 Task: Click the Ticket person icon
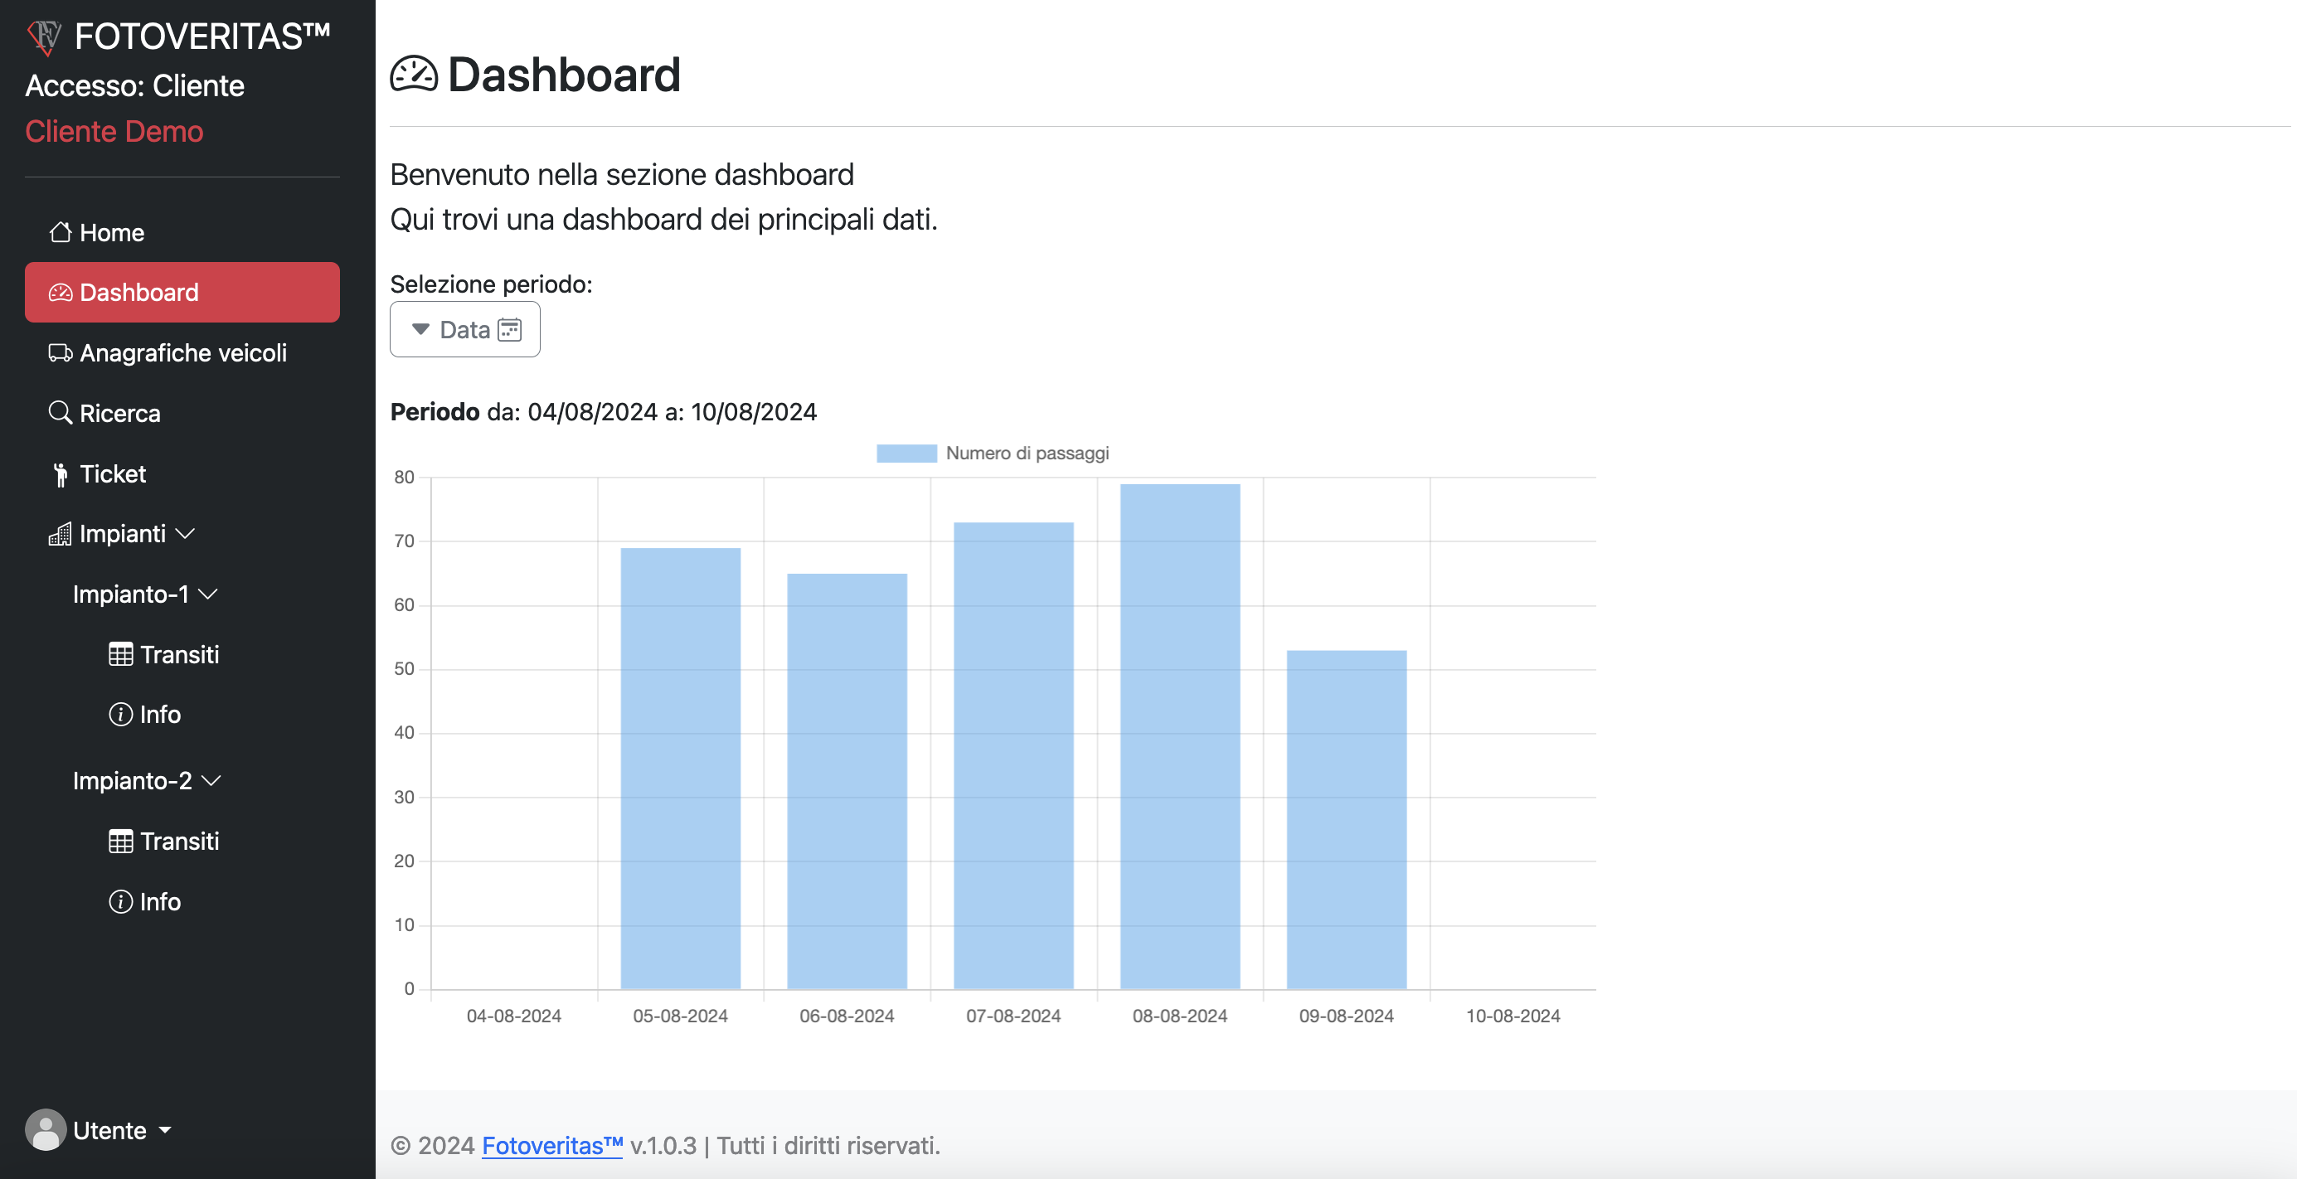tap(60, 474)
